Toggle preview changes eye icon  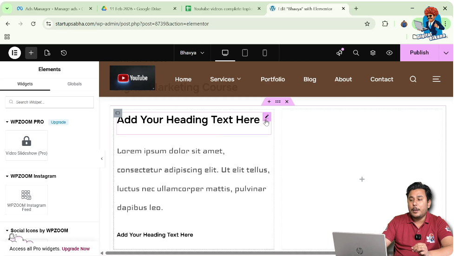[x=389, y=53]
